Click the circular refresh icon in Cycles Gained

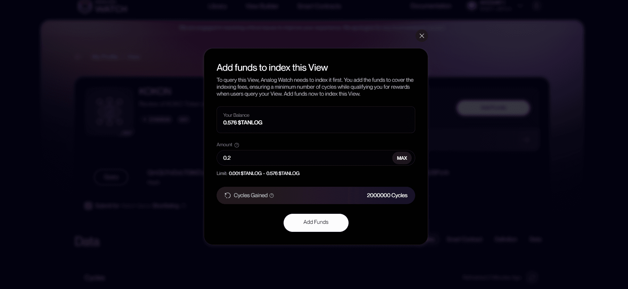[227, 195]
